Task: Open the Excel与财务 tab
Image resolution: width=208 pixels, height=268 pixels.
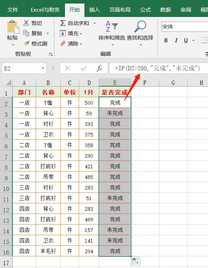Action: pyautogui.click(x=45, y=10)
